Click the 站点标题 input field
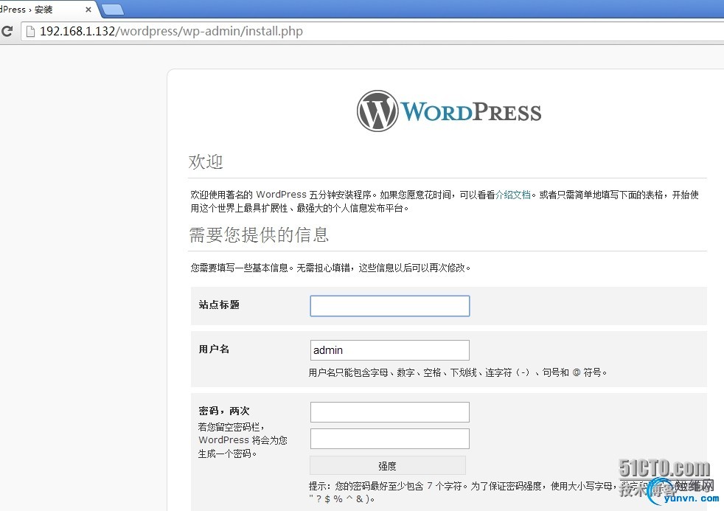The image size is (724, 511). (x=390, y=306)
